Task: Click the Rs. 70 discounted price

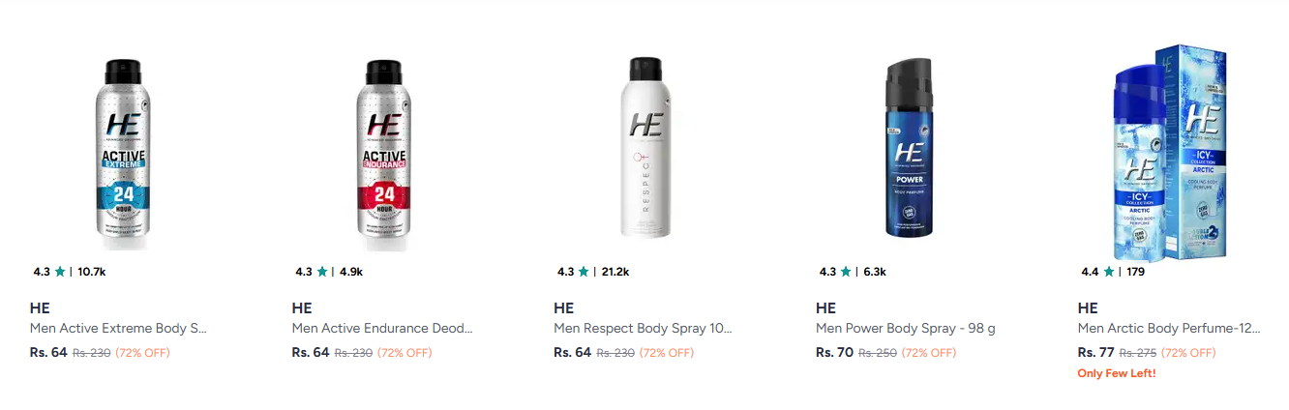Action: tap(835, 352)
